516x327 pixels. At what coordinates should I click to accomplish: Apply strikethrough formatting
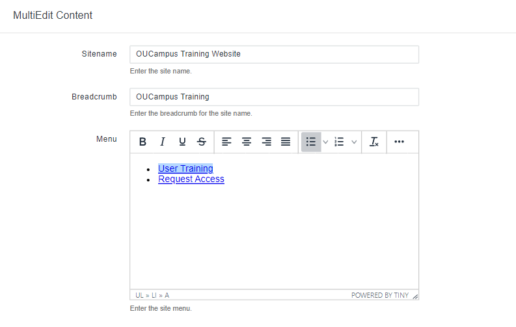pos(202,142)
